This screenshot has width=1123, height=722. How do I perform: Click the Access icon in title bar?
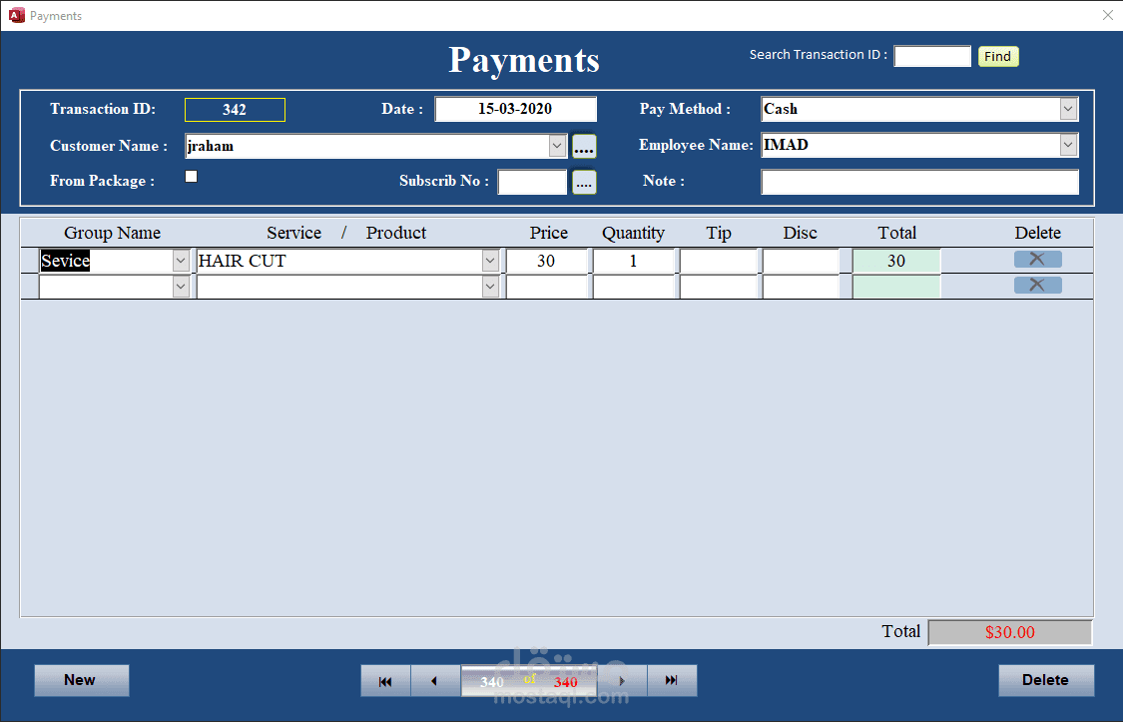click(16, 15)
